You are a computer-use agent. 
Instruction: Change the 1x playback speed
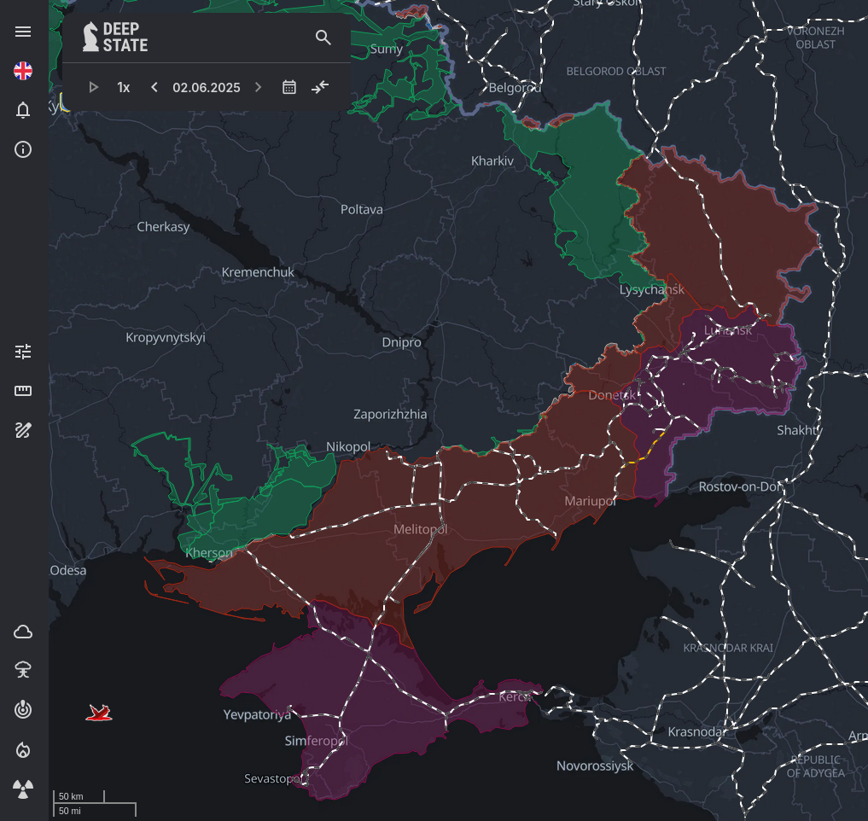click(124, 87)
